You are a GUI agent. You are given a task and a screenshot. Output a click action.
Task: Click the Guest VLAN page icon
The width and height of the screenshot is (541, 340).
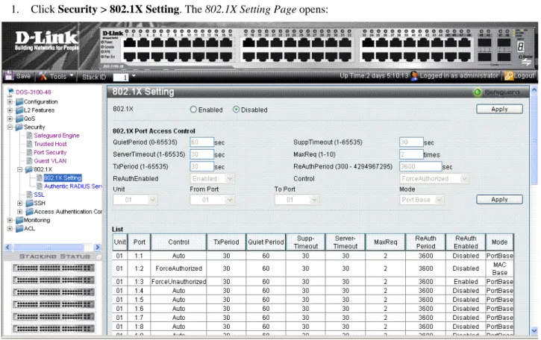click(30, 161)
